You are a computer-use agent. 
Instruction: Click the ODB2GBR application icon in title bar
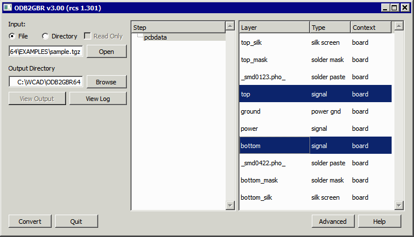pos(7,7)
